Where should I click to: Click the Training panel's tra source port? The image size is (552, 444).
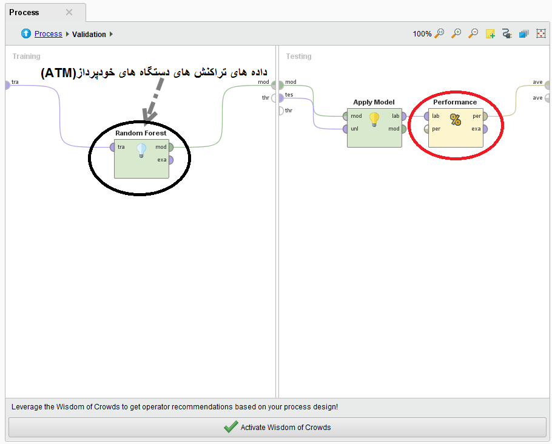coord(7,85)
